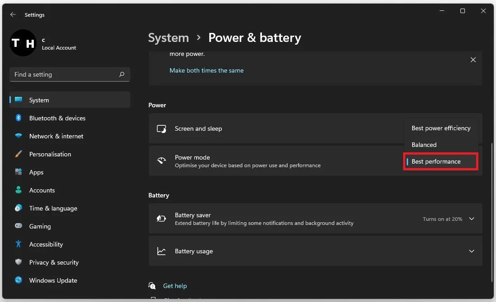This screenshot has width=496, height=302.
Task: Click the Battery saver leaf icon
Action: click(x=161, y=219)
